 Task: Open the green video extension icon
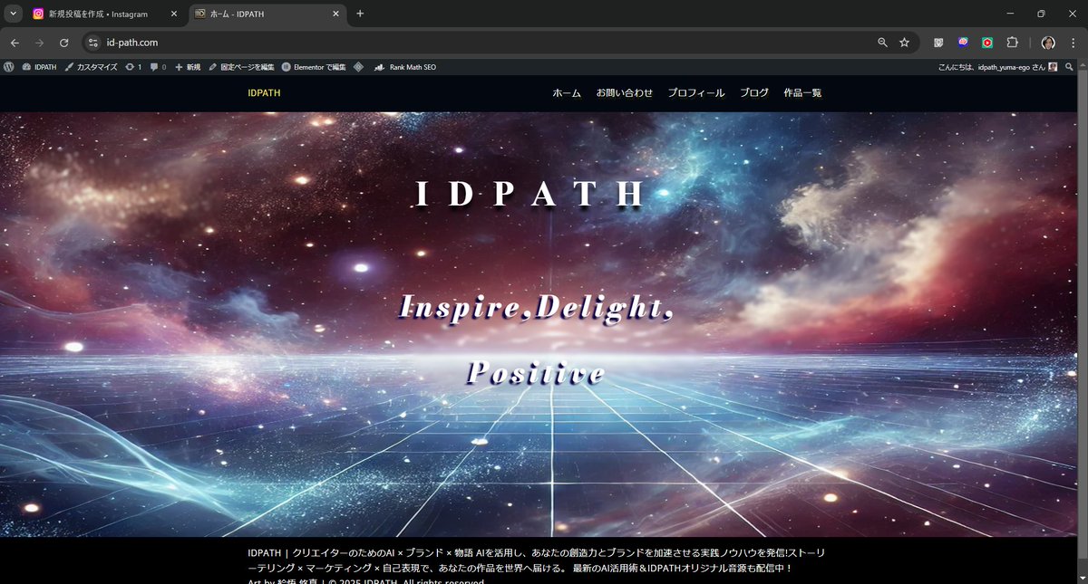(x=987, y=43)
